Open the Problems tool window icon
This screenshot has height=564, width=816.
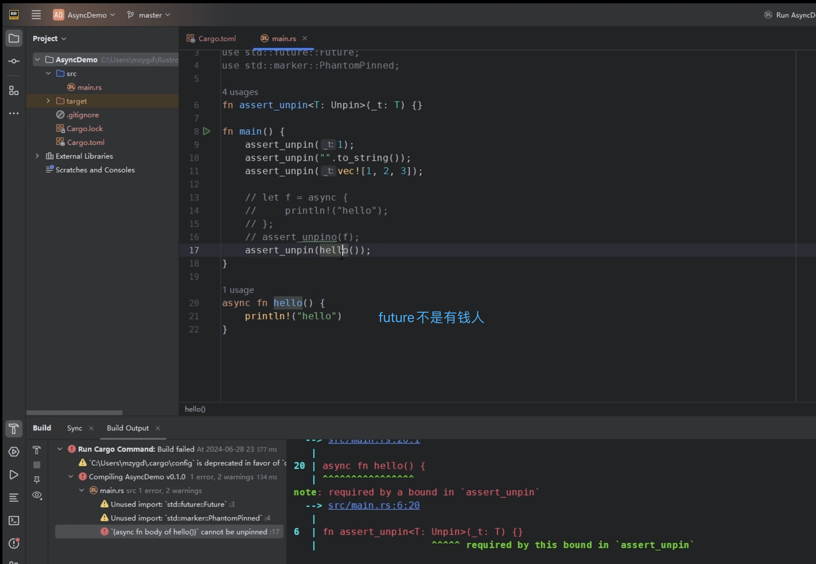tap(14, 543)
